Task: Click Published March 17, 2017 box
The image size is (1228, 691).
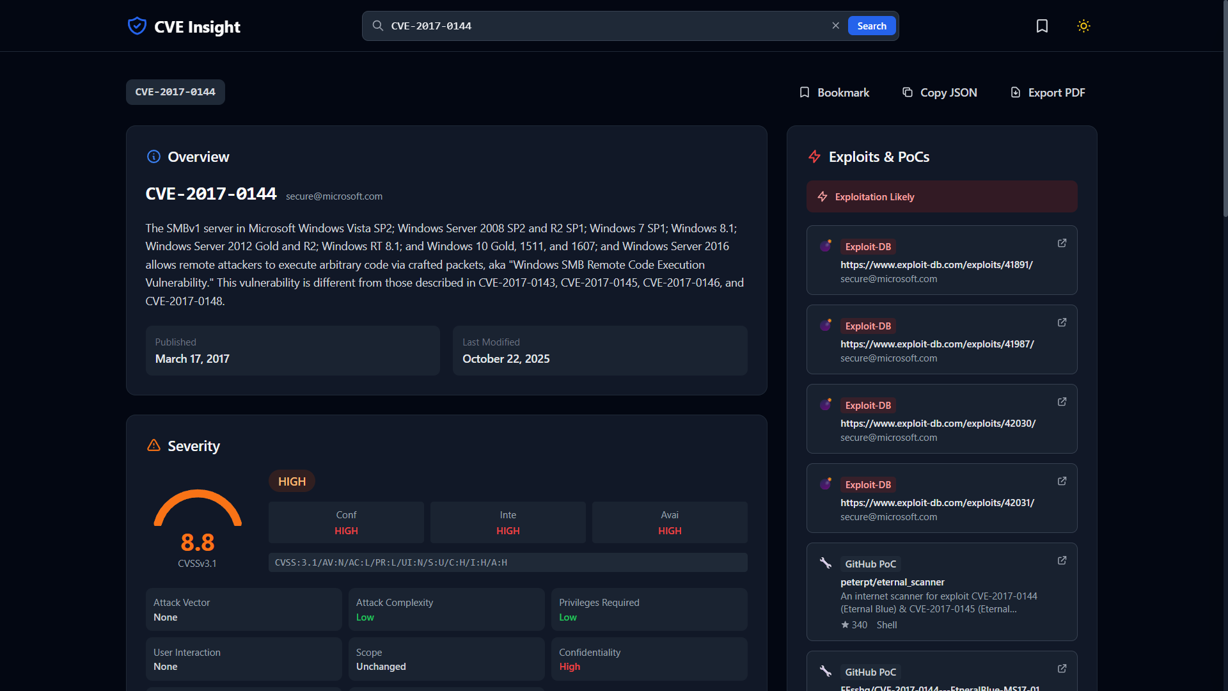Action: pos(292,351)
